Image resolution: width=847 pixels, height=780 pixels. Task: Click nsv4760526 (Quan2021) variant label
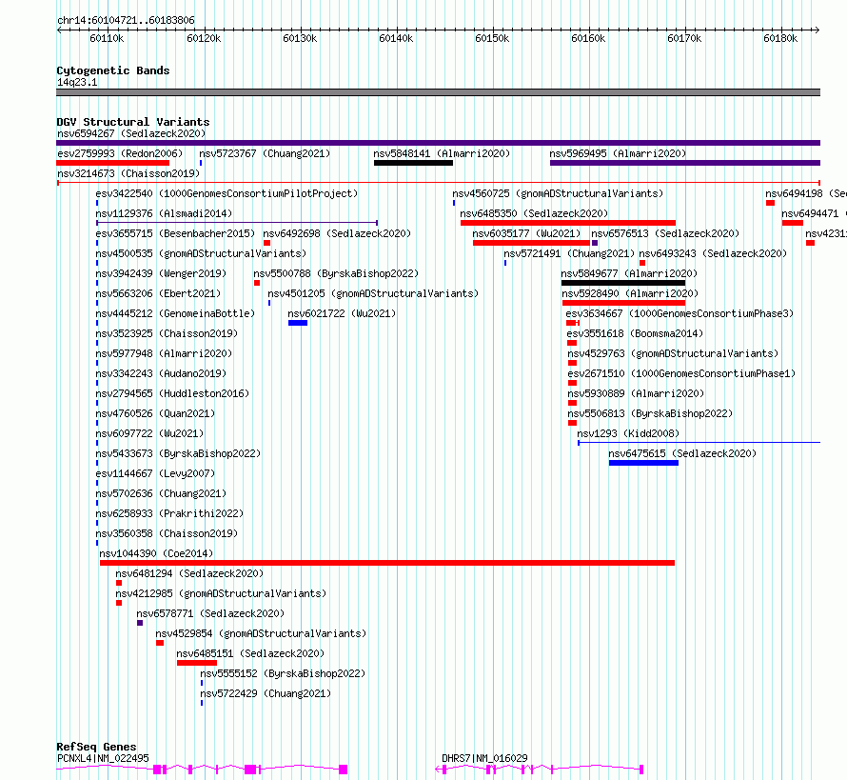point(155,413)
